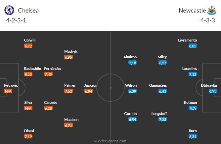Click Longstaff's 7,03 rating badge
This screenshot has height=144, width=221.
coord(162,119)
